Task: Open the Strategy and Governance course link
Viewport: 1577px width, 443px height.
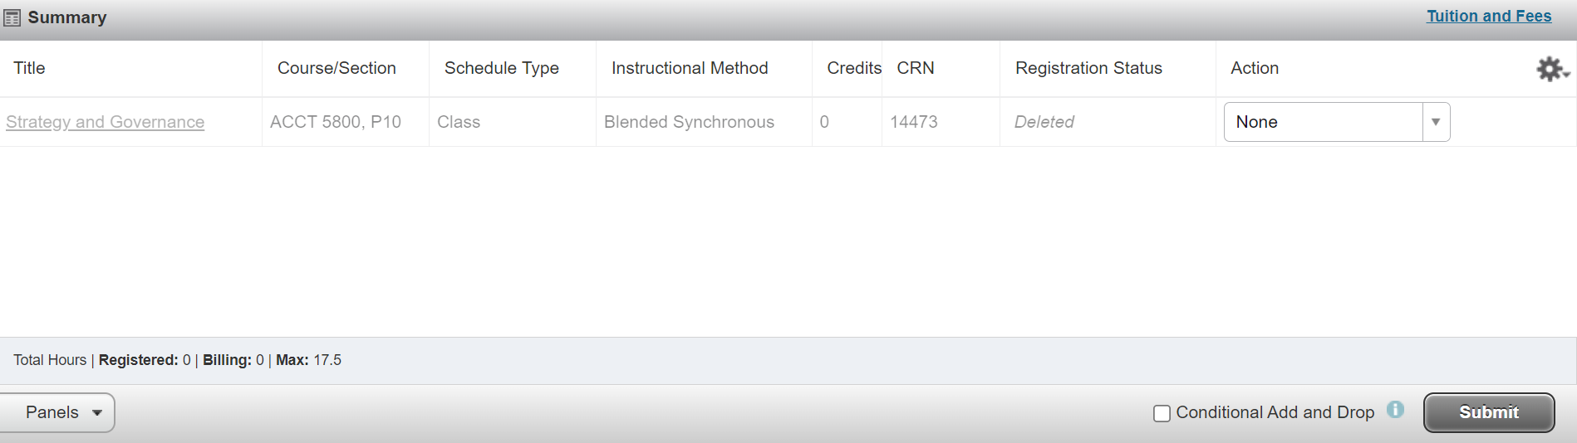Action: [x=105, y=122]
